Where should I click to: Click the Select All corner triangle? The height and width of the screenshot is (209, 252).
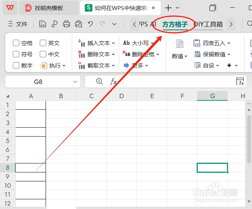pos(8,96)
